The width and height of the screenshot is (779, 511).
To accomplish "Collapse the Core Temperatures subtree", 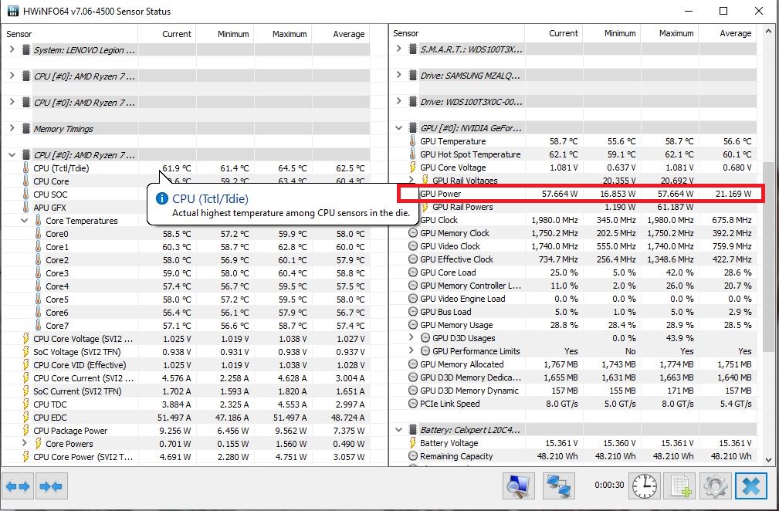I will tap(25, 221).
